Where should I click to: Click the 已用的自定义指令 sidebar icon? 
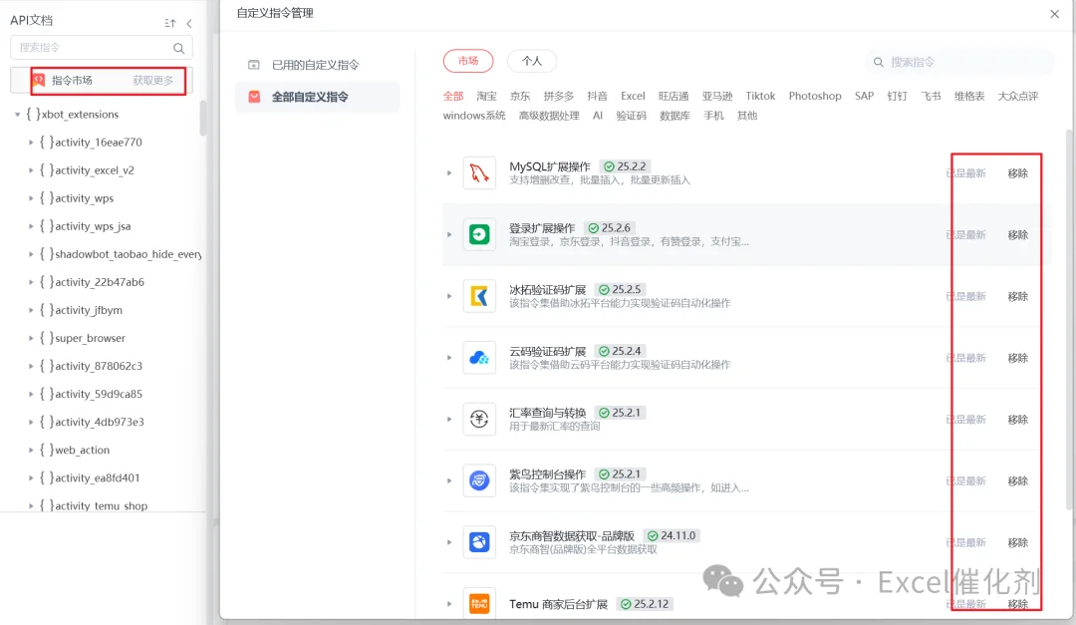[254, 65]
